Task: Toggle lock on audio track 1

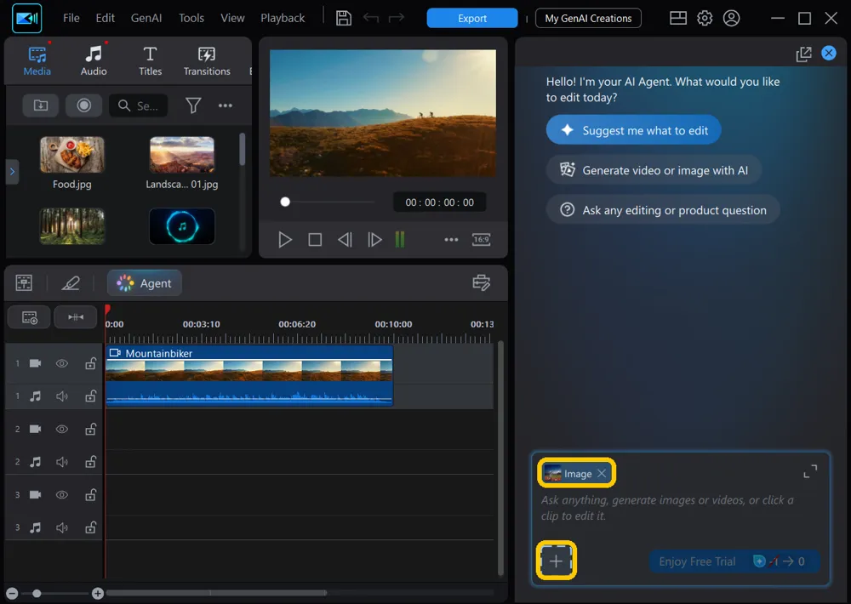Action: (90, 396)
